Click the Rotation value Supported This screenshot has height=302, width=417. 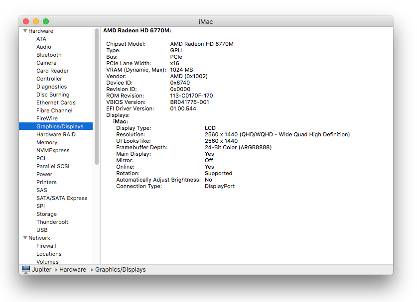coord(218,173)
